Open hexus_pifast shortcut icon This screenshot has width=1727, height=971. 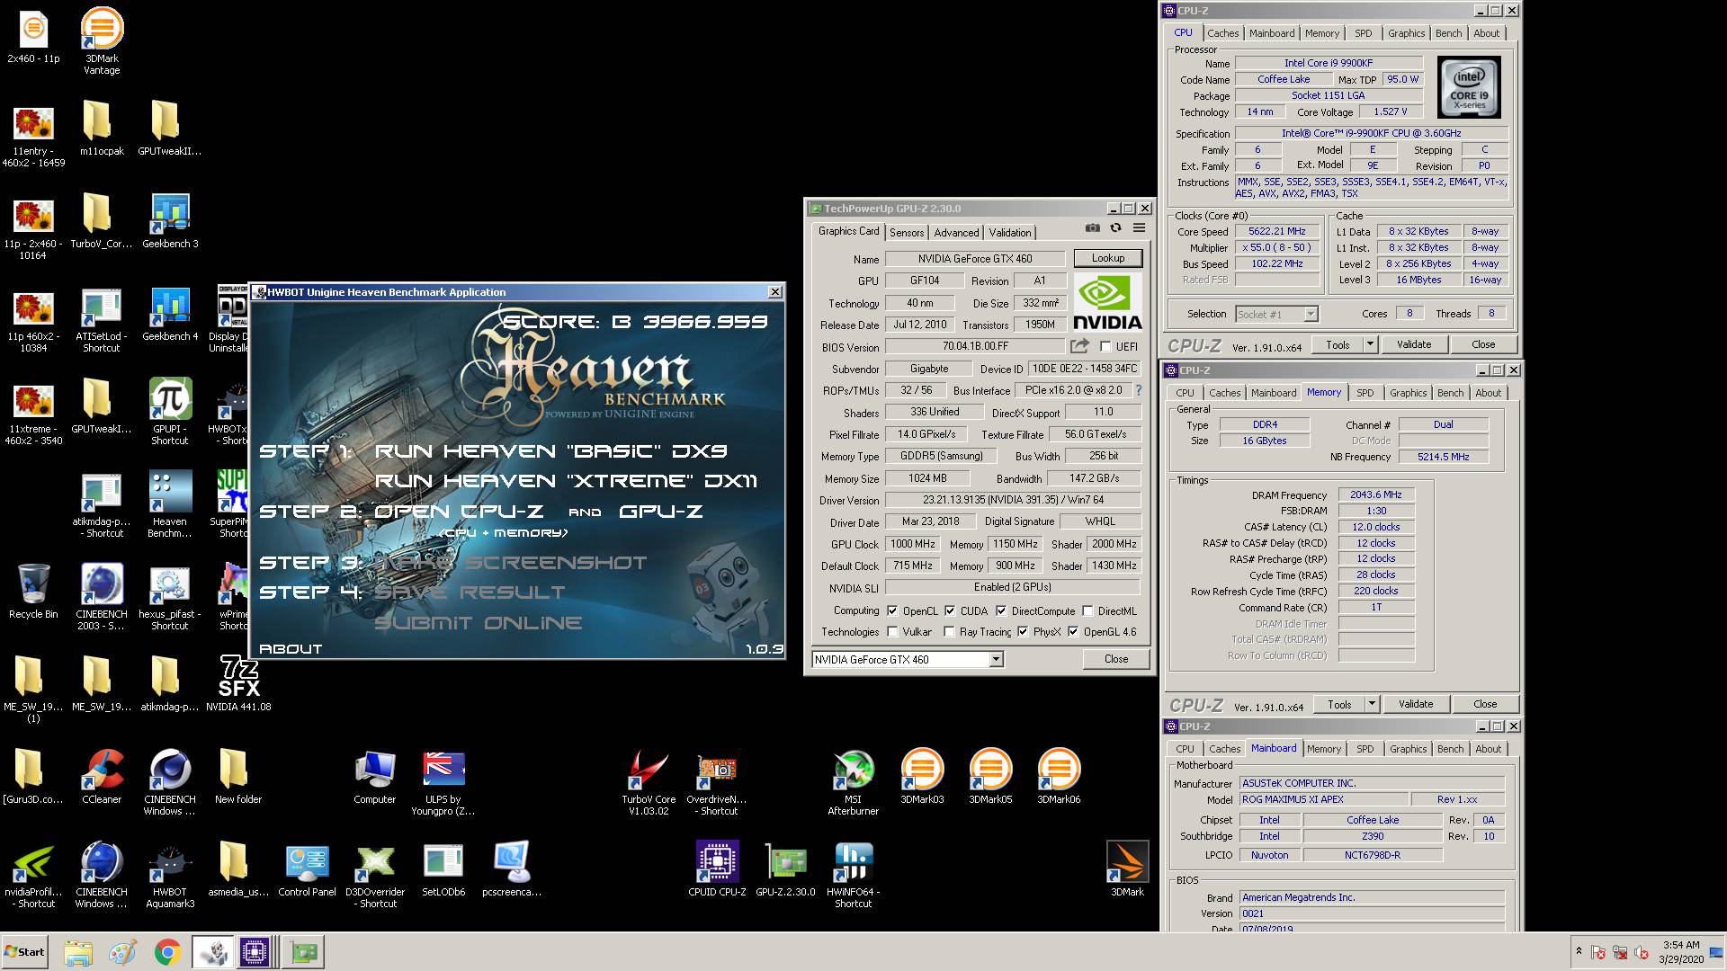click(170, 596)
